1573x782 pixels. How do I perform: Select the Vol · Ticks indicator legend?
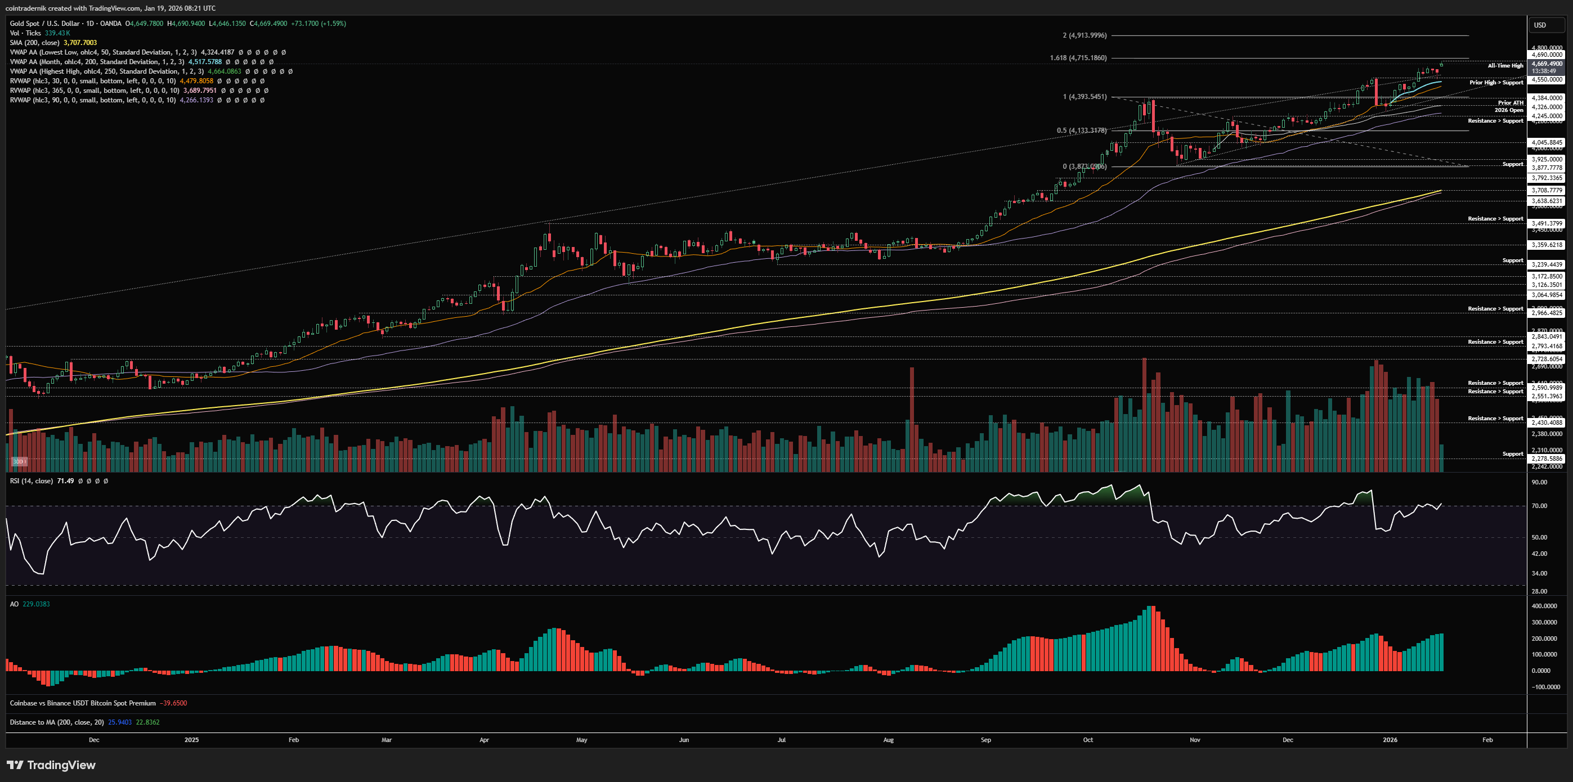pos(26,33)
